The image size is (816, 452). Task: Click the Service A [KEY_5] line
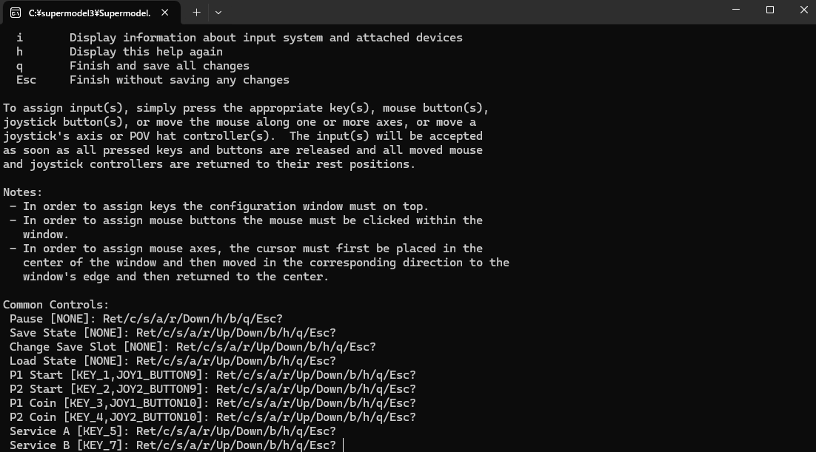pyautogui.click(x=173, y=431)
